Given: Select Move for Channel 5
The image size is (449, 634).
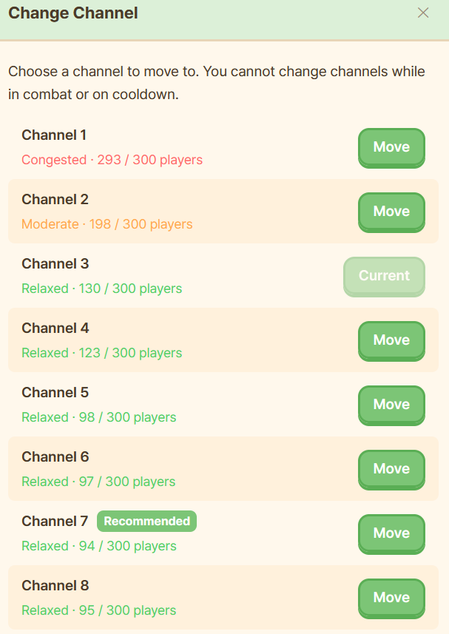Looking at the screenshot, I should [x=391, y=405].
